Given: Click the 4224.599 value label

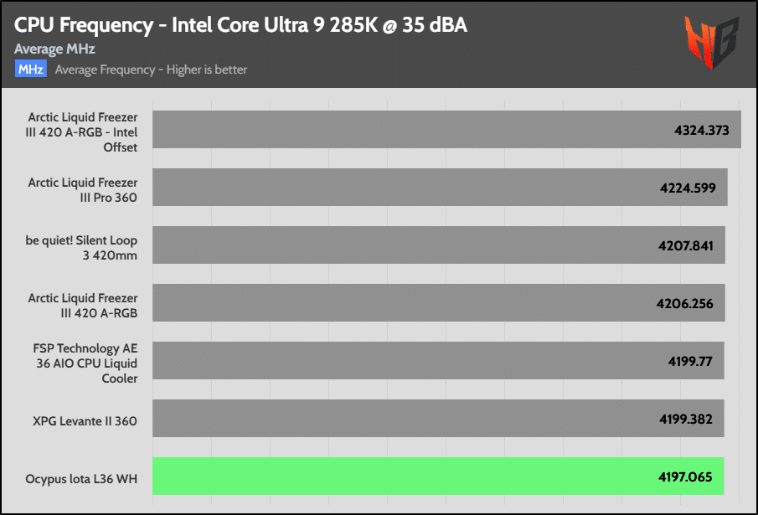Looking at the screenshot, I should click(x=688, y=188).
